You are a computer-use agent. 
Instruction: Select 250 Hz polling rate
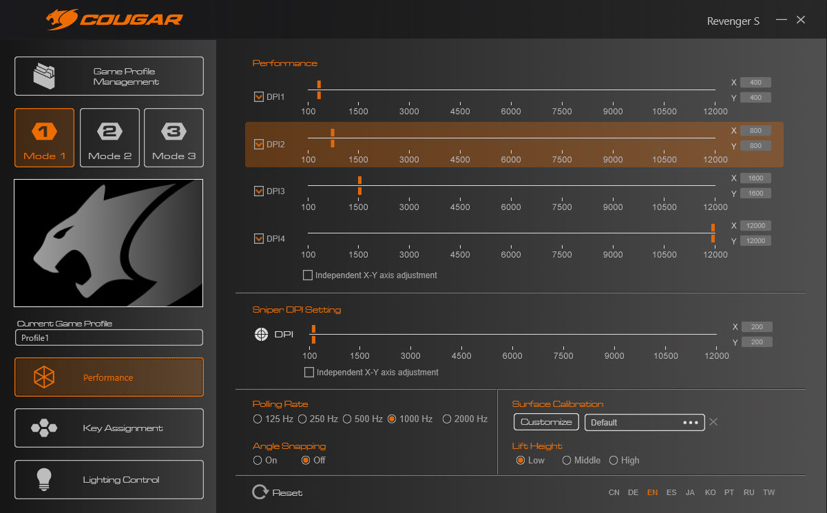(302, 419)
